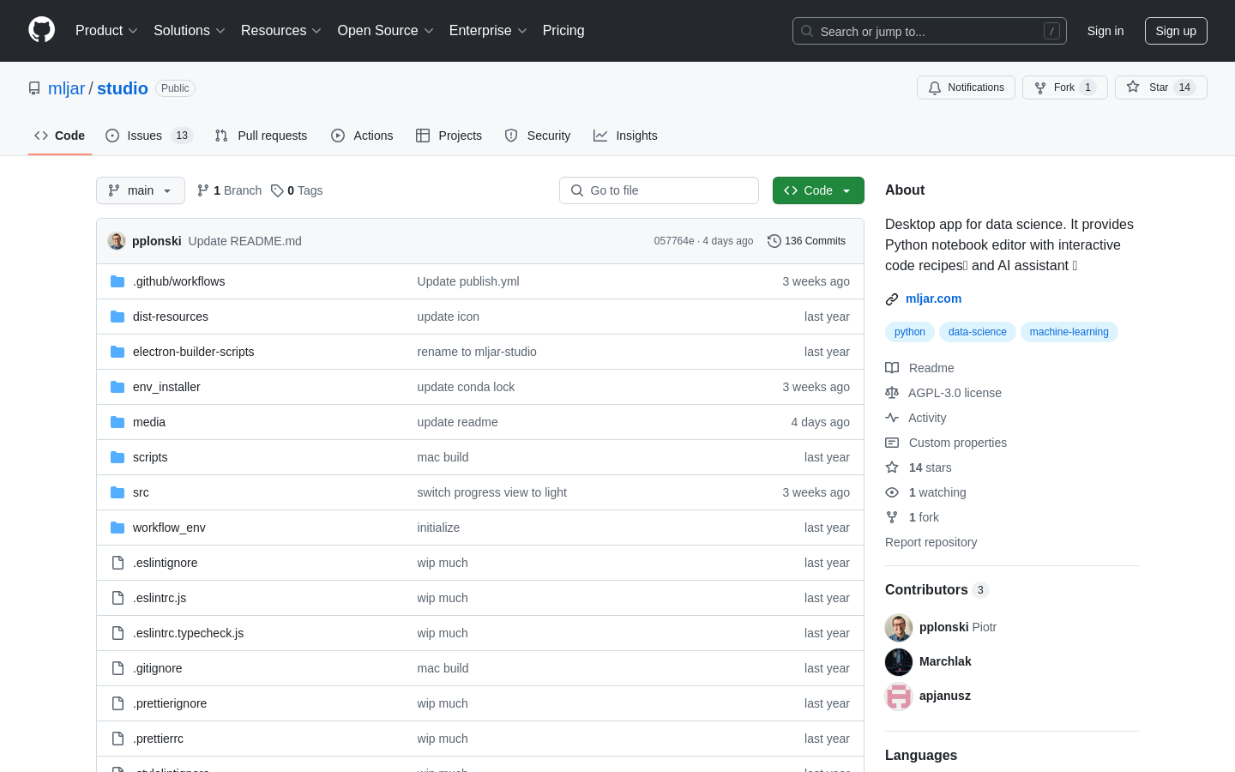Viewport: 1235px width, 772px height.
Task: Open apjanusz contributor avatar
Action: click(899, 697)
